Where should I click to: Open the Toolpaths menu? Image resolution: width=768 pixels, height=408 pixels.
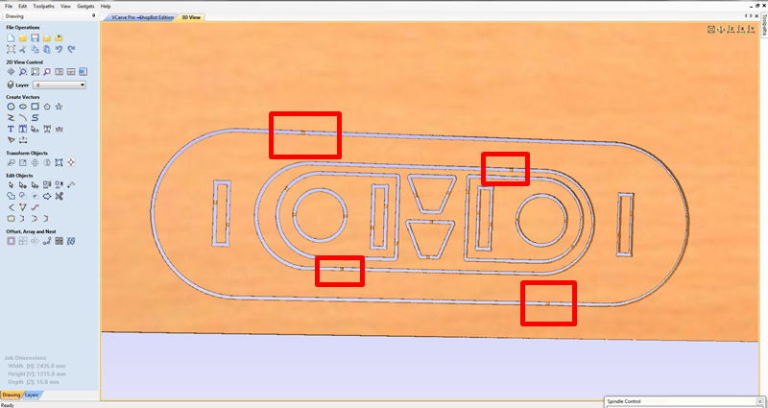pyautogui.click(x=43, y=7)
